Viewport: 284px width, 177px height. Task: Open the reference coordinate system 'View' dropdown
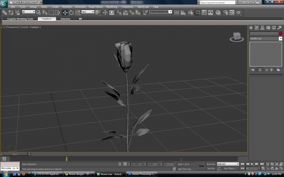(88, 12)
